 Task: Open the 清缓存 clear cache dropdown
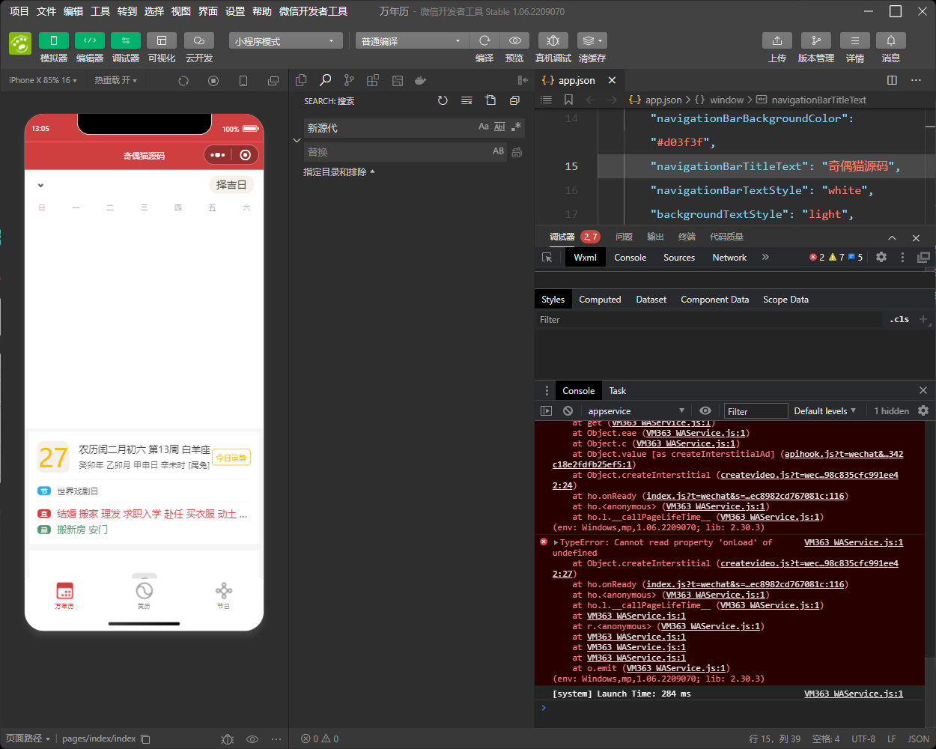pyautogui.click(x=592, y=40)
